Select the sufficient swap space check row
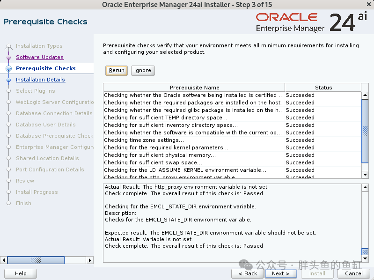The width and height of the screenshot is (374, 280). 232,162
